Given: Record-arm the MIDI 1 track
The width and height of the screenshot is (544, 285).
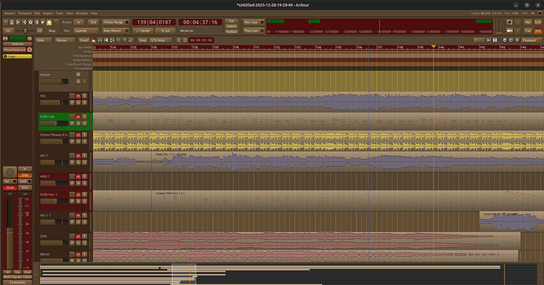Looking at the screenshot, I should tap(72, 176).
